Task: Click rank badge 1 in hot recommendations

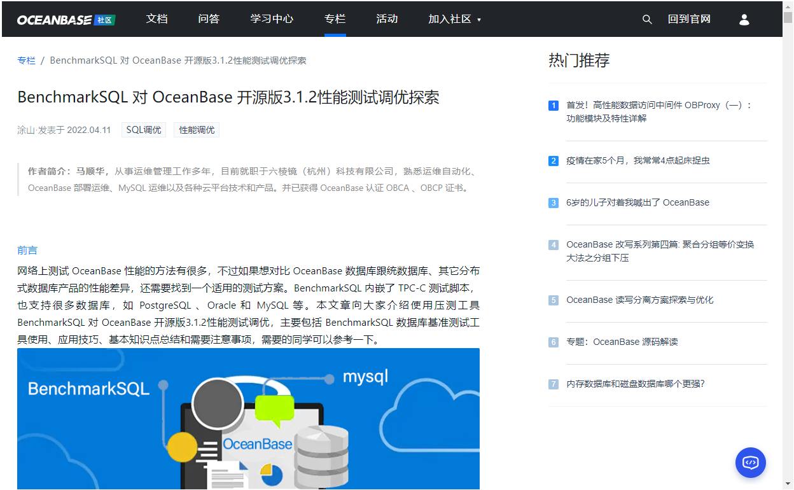Action: (554, 106)
